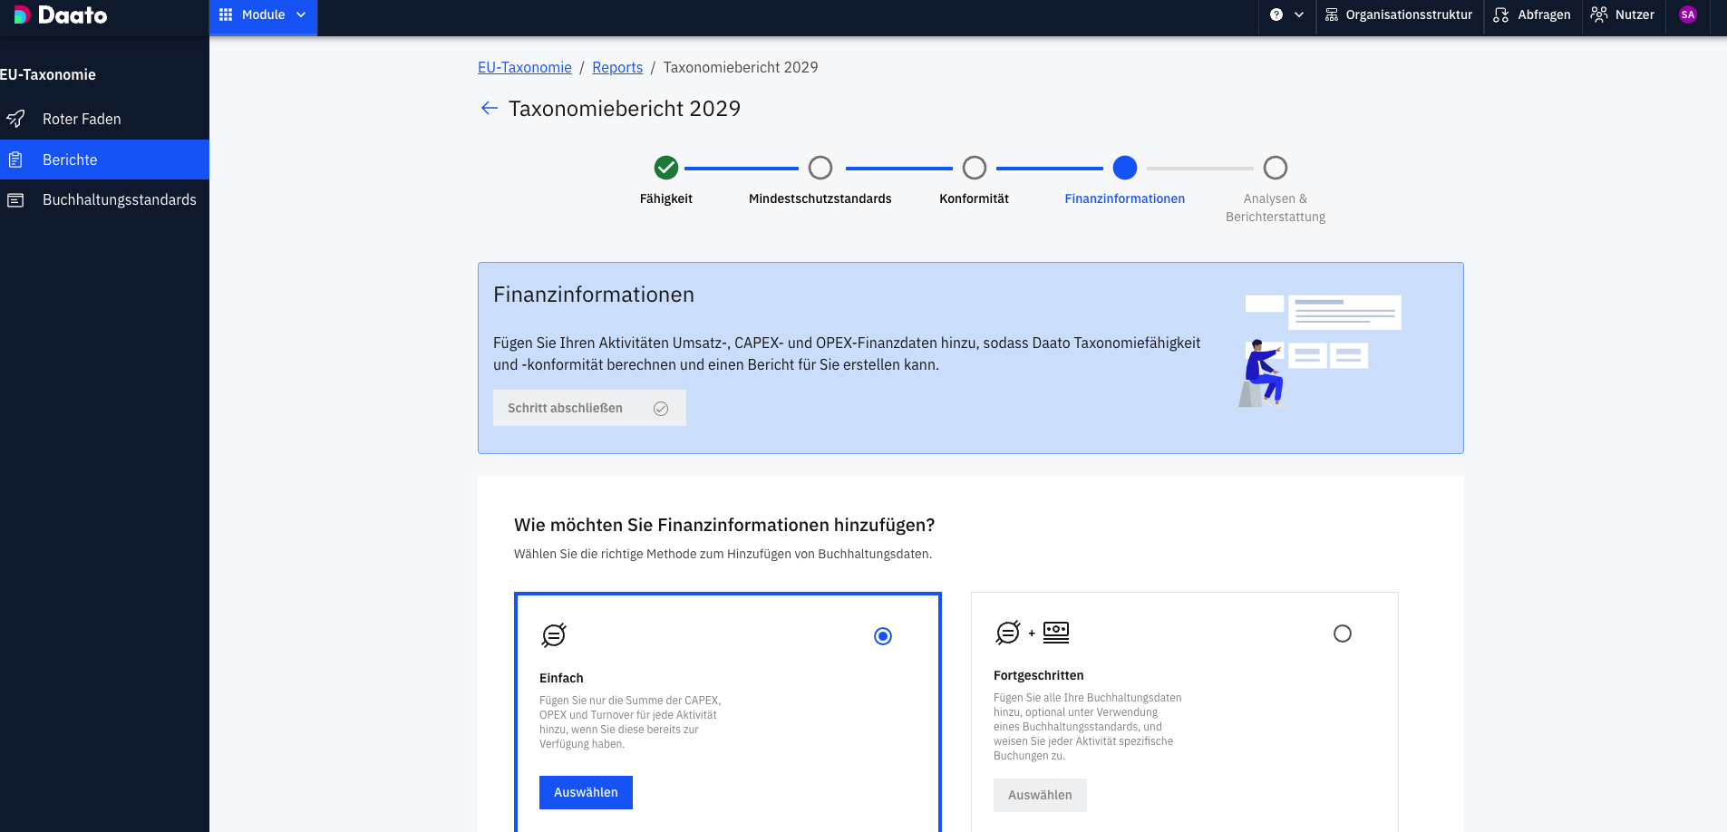Click the Abfragen icon

click(1501, 15)
